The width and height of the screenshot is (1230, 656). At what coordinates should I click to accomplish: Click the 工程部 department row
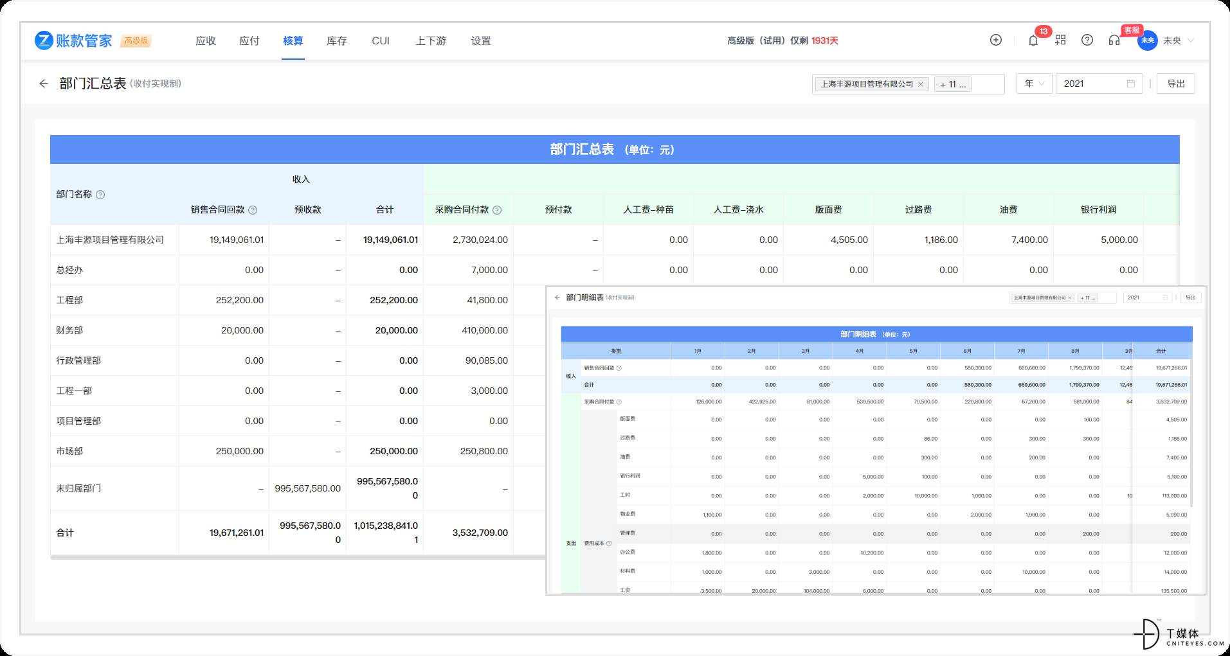click(69, 300)
